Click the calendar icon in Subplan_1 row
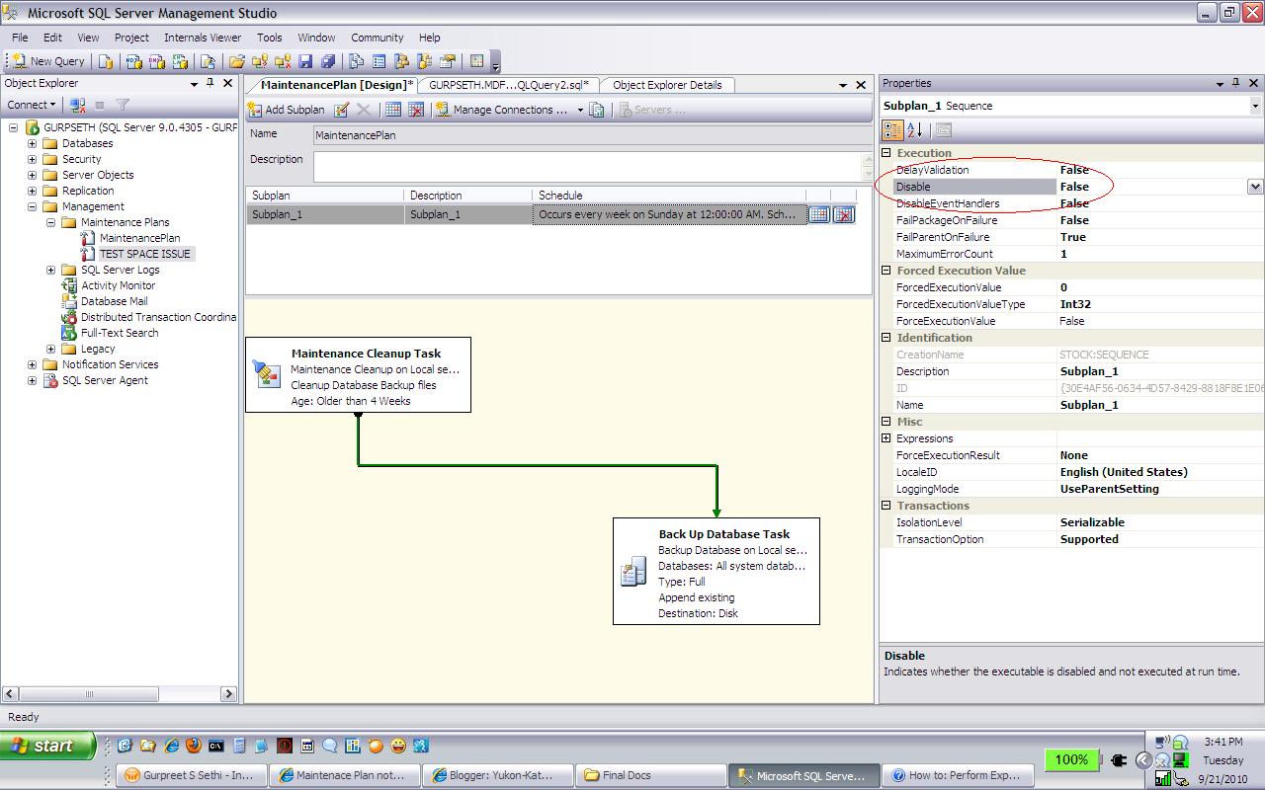Image resolution: width=1265 pixels, height=790 pixels. (818, 214)
